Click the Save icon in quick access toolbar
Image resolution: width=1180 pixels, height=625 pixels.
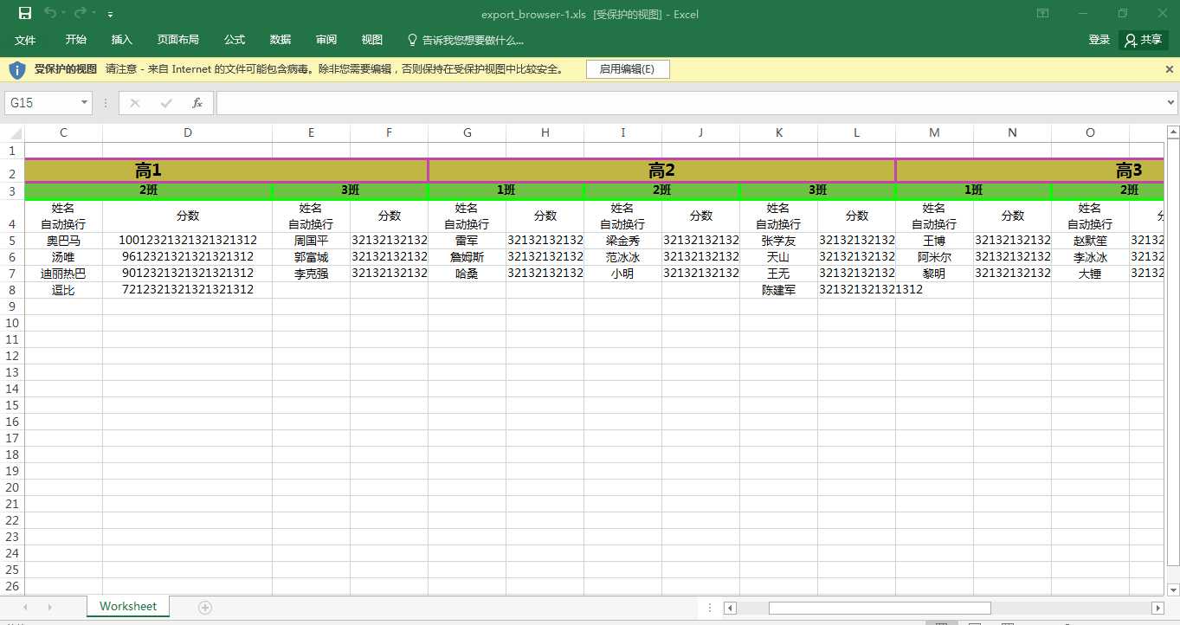tap(25, 14)
